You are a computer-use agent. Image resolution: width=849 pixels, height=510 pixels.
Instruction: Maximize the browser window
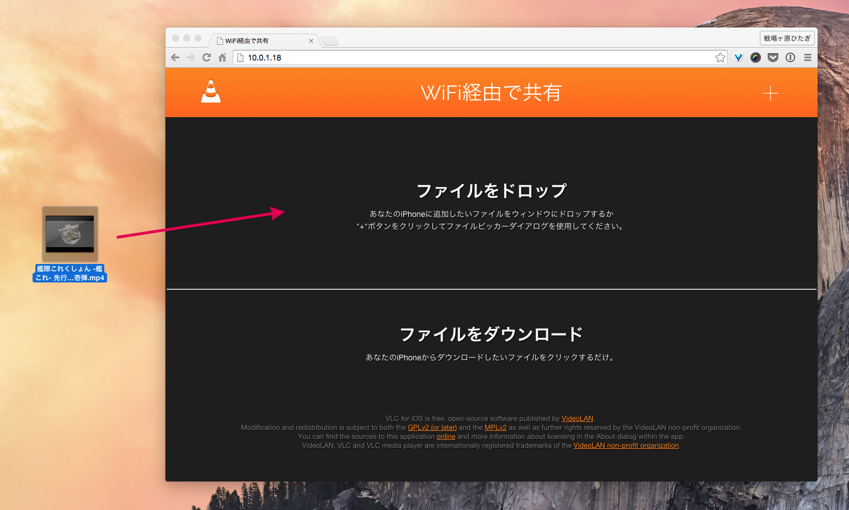point(198,38)
